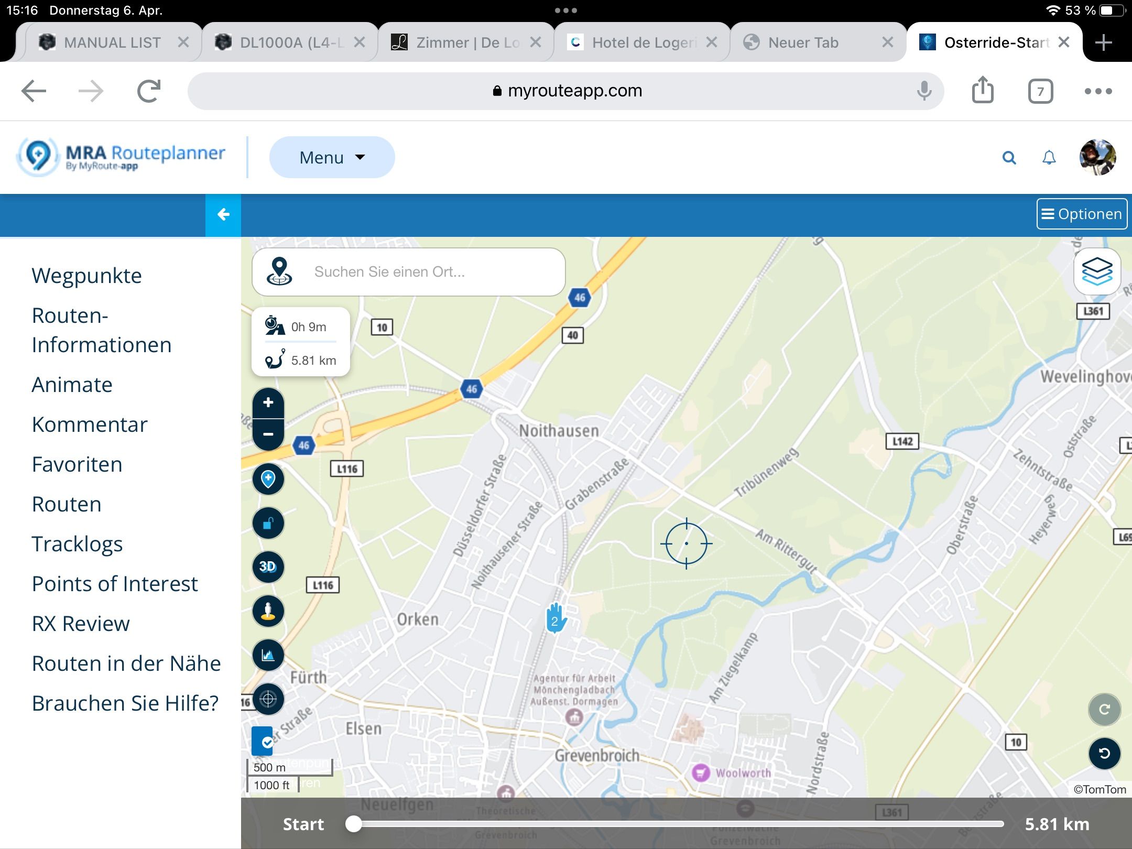Switch to the Hotel de Logerie tab
The height and width of the screenshot is (849, 1132).
pos(644,42)
